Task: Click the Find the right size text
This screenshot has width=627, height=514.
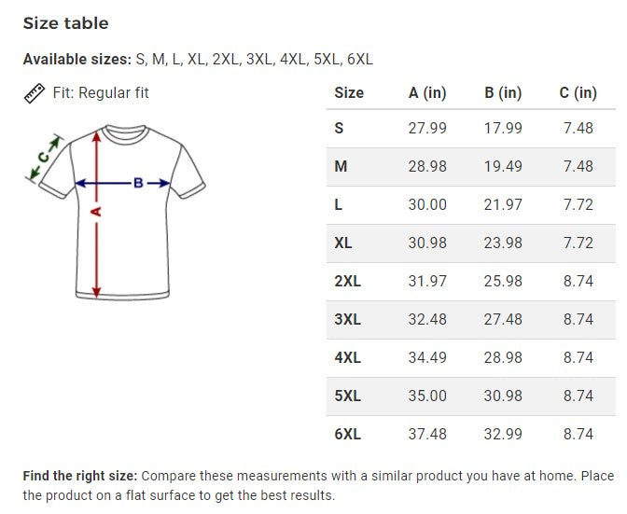Action: (80, 476)
